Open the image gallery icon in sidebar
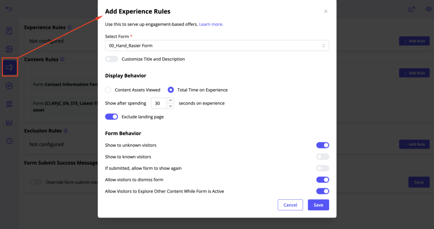Image resolution: width=434 pixels, height=229 pixels. click(9, 49)
